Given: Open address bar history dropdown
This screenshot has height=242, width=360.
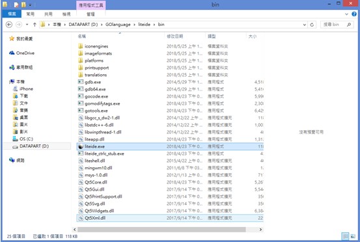Looking at the screenshot, I should click(x=305, y=25).
